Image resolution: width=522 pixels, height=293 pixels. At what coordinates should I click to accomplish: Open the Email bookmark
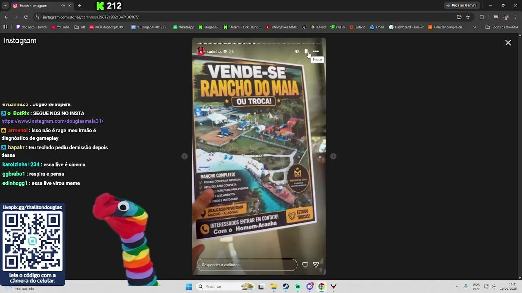pyautogui.click(x=377, y=27)
